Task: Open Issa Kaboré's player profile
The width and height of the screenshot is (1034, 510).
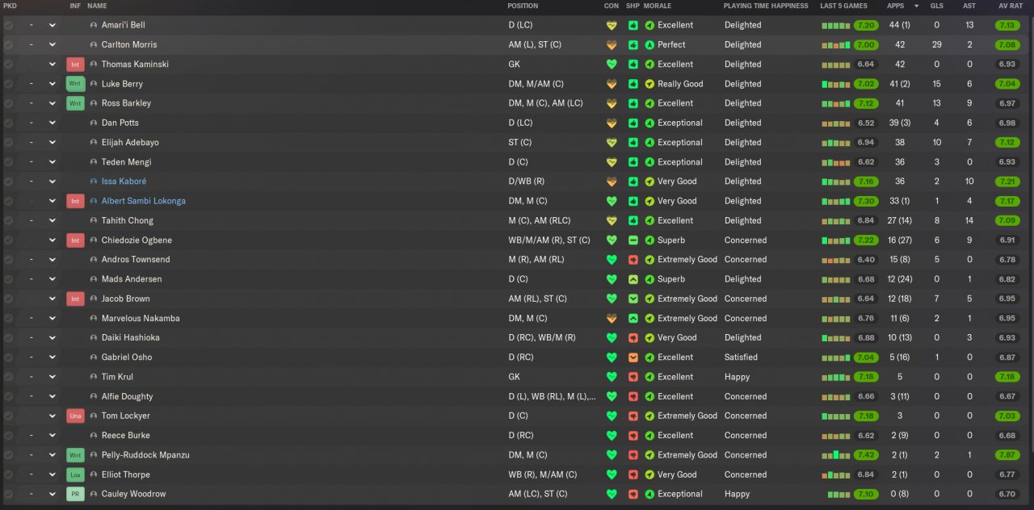Action: coord(124,182)
